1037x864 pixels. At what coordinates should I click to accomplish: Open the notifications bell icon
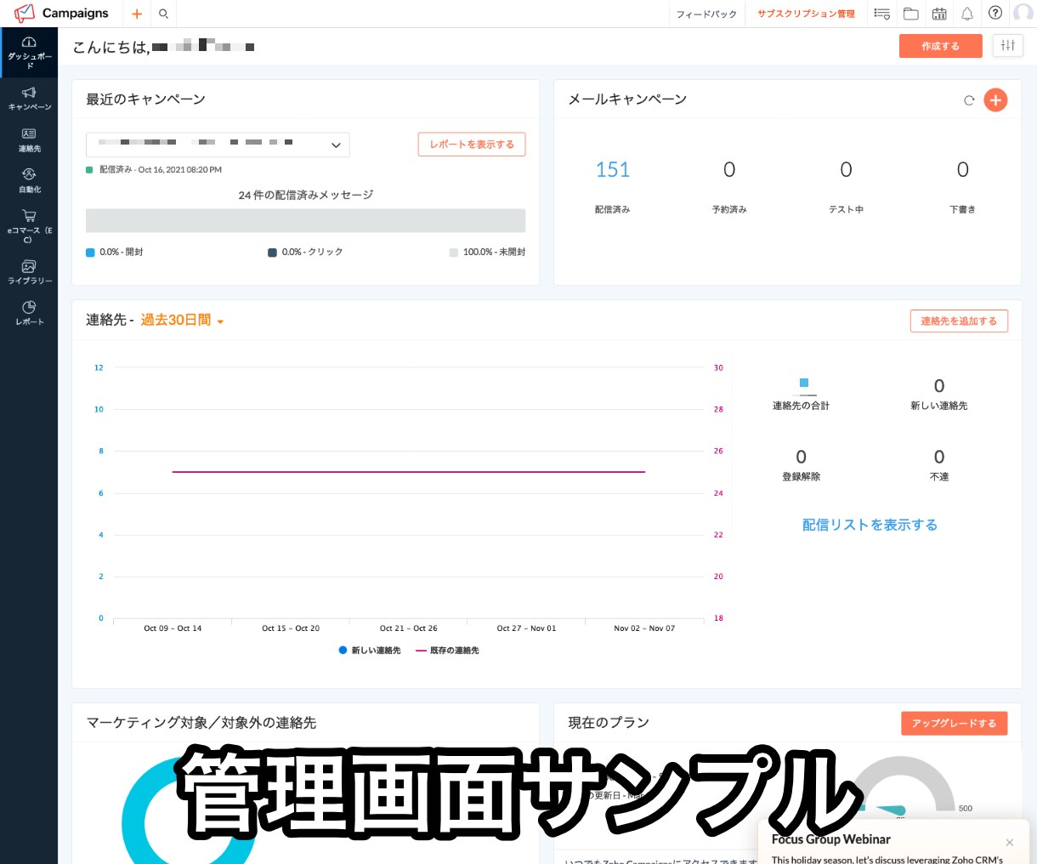coord(967,14)
